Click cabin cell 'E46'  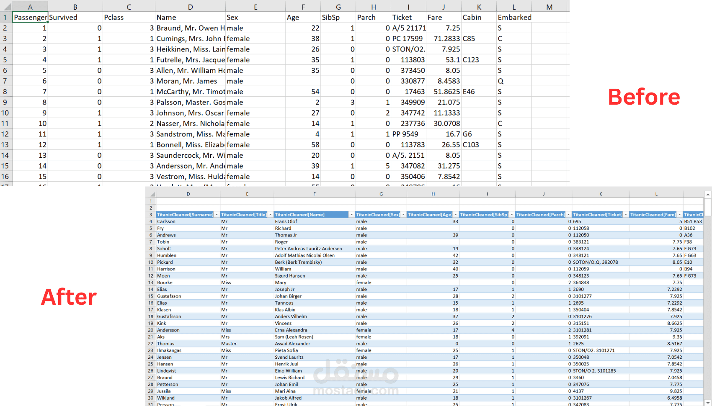point(479,92)
